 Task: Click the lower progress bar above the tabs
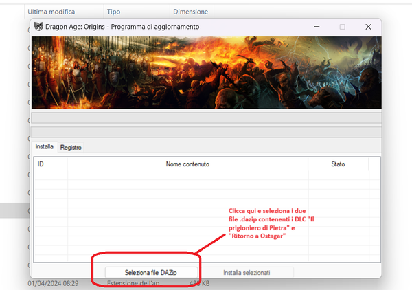(x=207, y=132)
